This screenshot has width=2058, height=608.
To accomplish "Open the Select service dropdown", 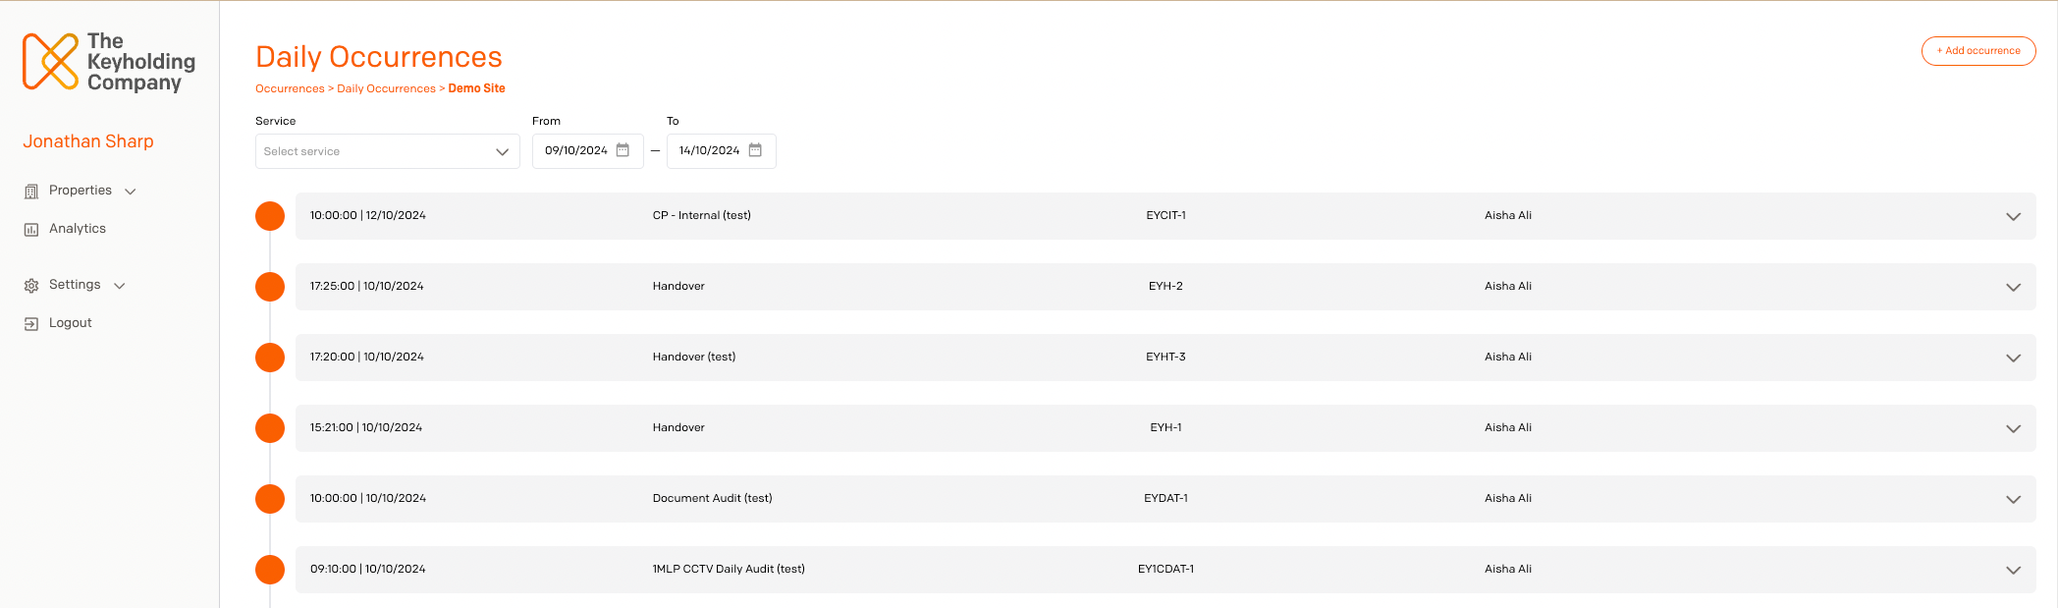I will pos(388,151).
